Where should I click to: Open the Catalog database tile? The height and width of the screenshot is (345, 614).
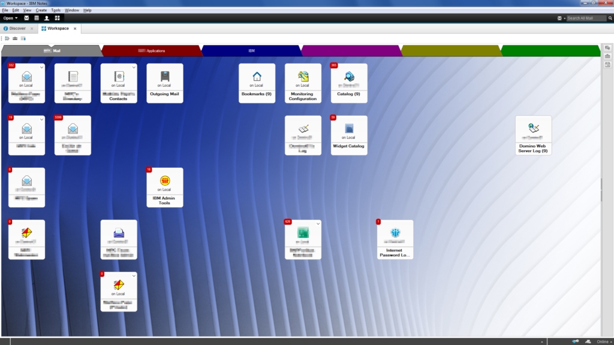pyautogui.click(x=349, y=83)
